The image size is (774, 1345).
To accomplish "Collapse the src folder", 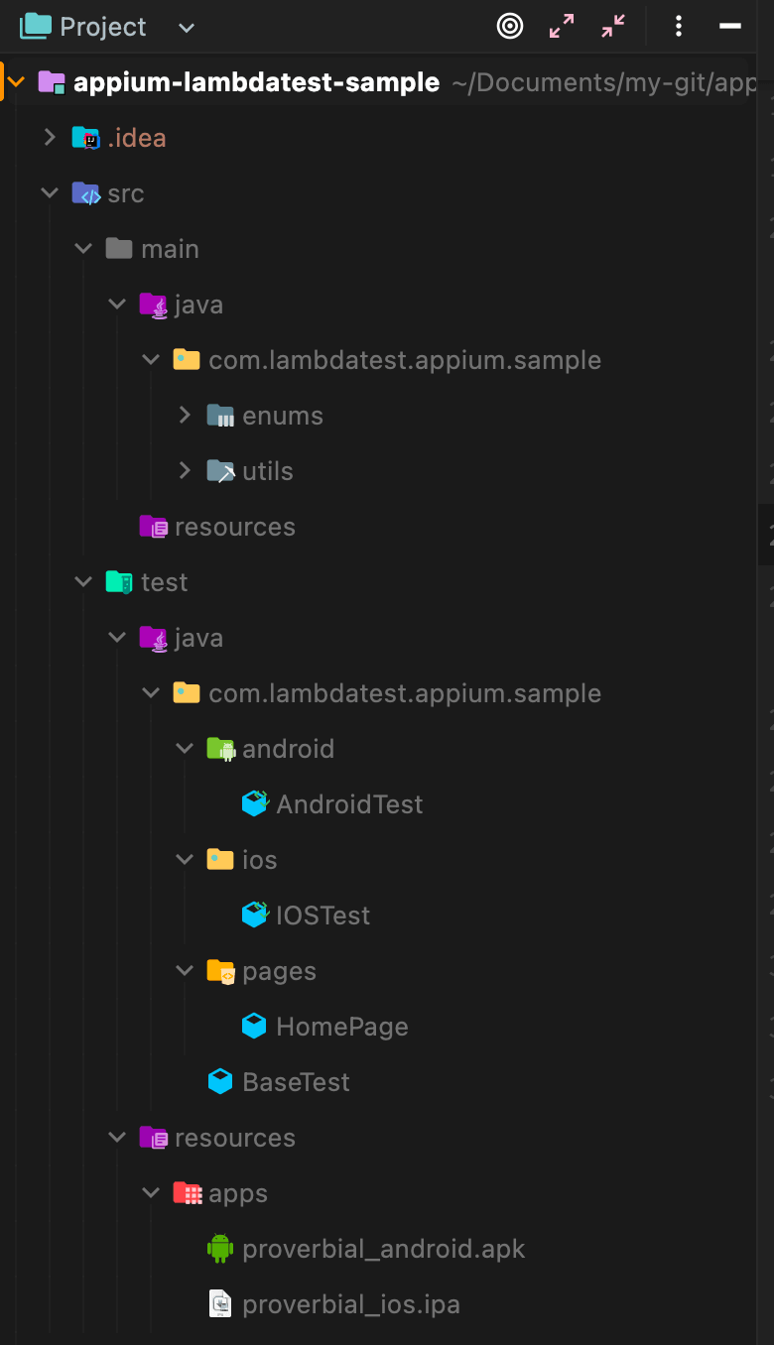I will (50, 192).
